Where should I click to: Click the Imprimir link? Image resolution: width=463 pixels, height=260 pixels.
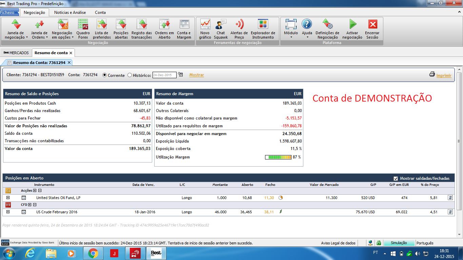point(444,75)
